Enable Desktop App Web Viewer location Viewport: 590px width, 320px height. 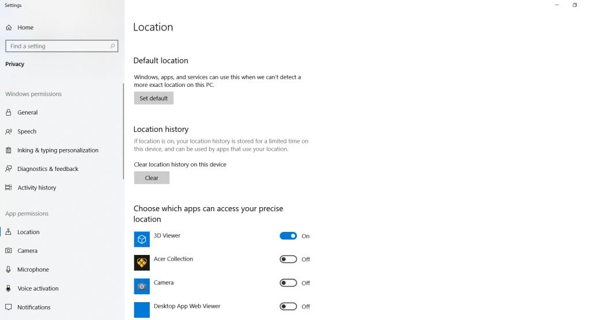pyautogui.click(x=288, y=307)
